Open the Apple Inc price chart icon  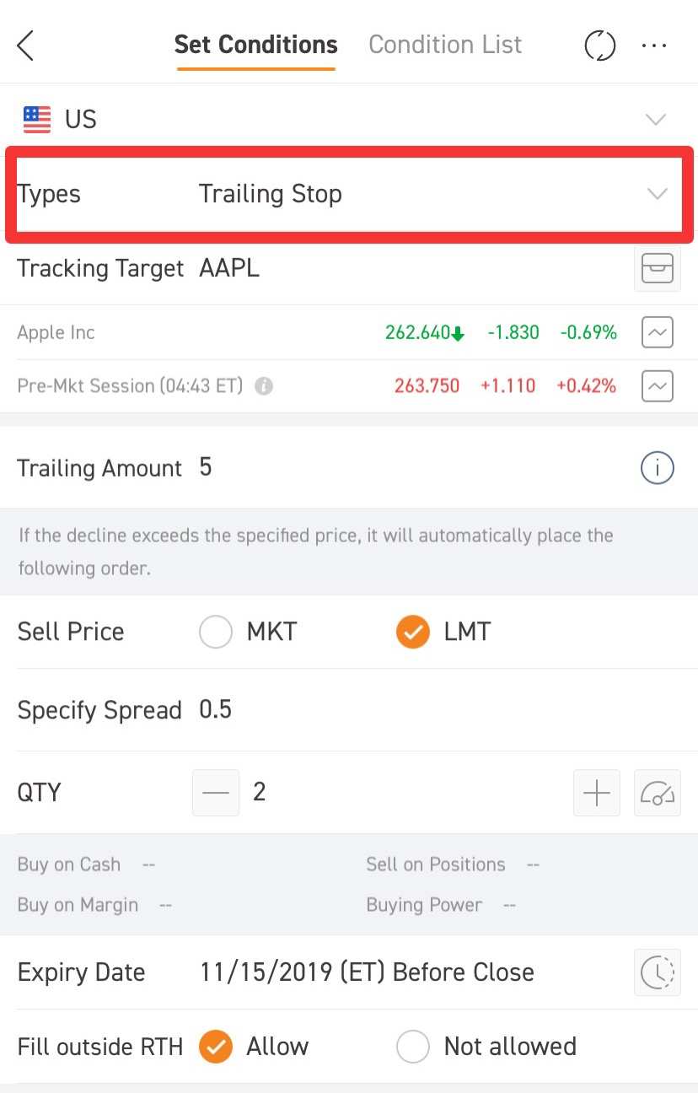(657, 332)
